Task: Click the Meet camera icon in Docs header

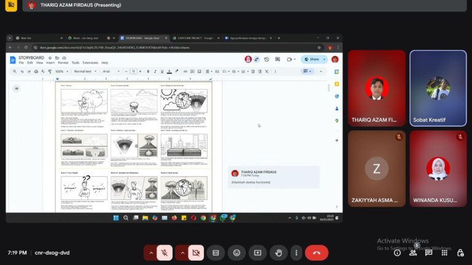Action: click(291, 60)
